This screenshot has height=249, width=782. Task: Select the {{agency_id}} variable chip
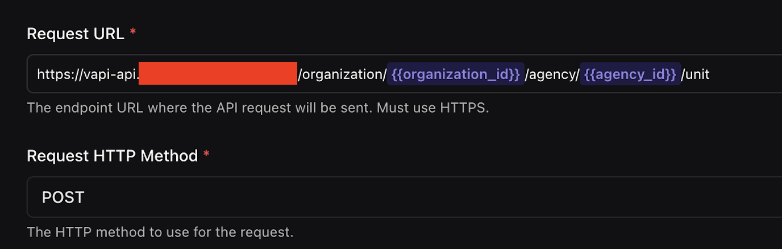pyautogui.click(x=630, y=74)
